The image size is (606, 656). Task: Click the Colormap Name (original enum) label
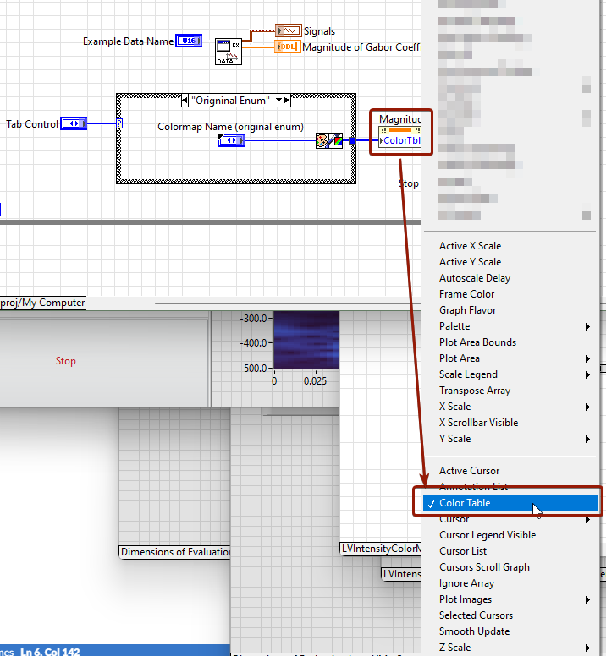pos(230,127)
